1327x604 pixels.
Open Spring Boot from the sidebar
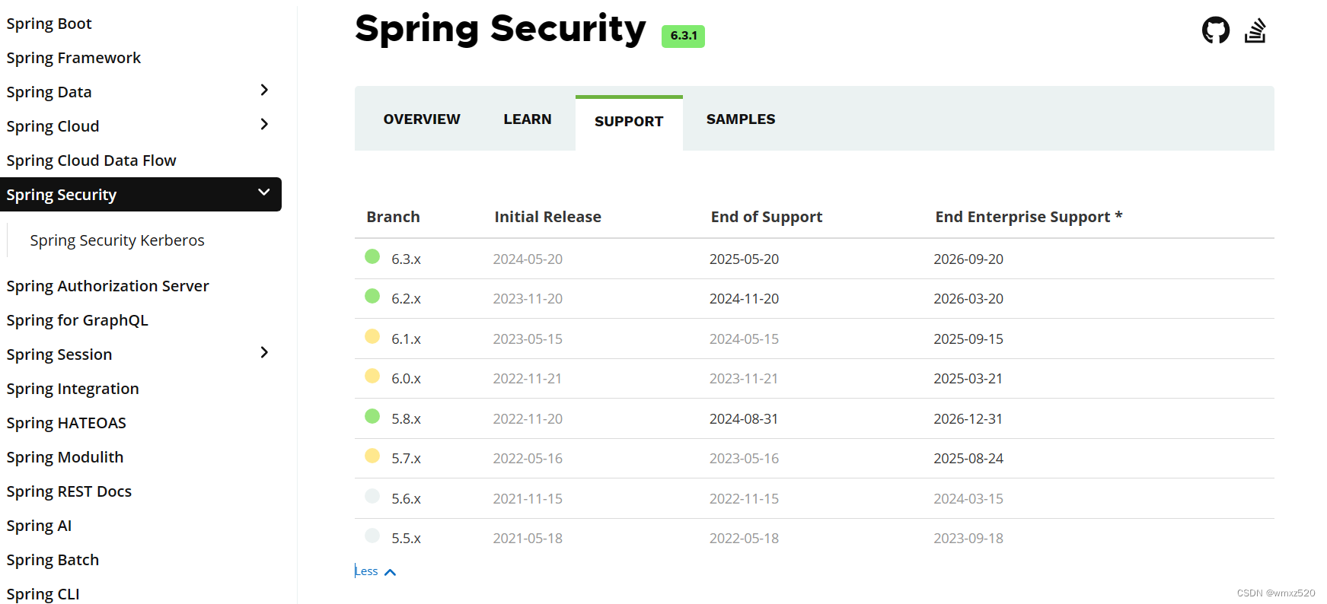point(49,23)
